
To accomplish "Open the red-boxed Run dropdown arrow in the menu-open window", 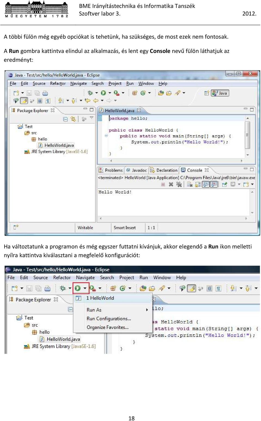I will (x=85, y=288).
